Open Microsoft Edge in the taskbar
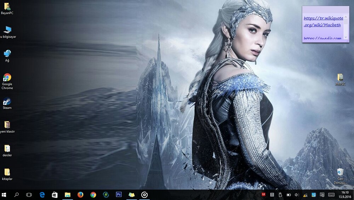Screen dimensions: 354x200 point(42,195)
